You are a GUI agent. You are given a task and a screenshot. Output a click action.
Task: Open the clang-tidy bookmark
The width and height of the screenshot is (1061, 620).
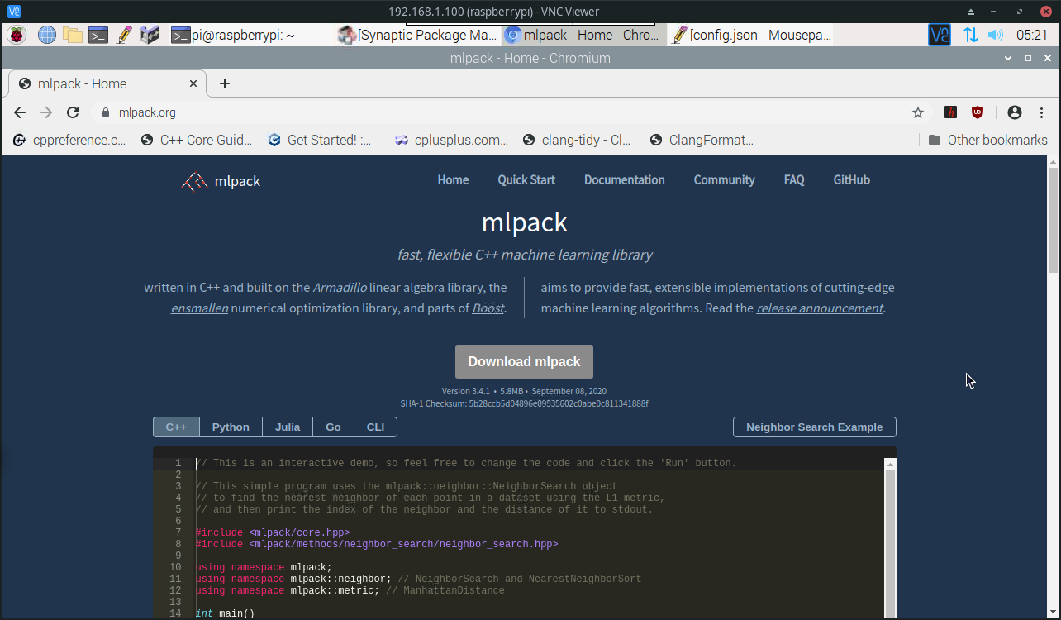click(x=578, y=140)
